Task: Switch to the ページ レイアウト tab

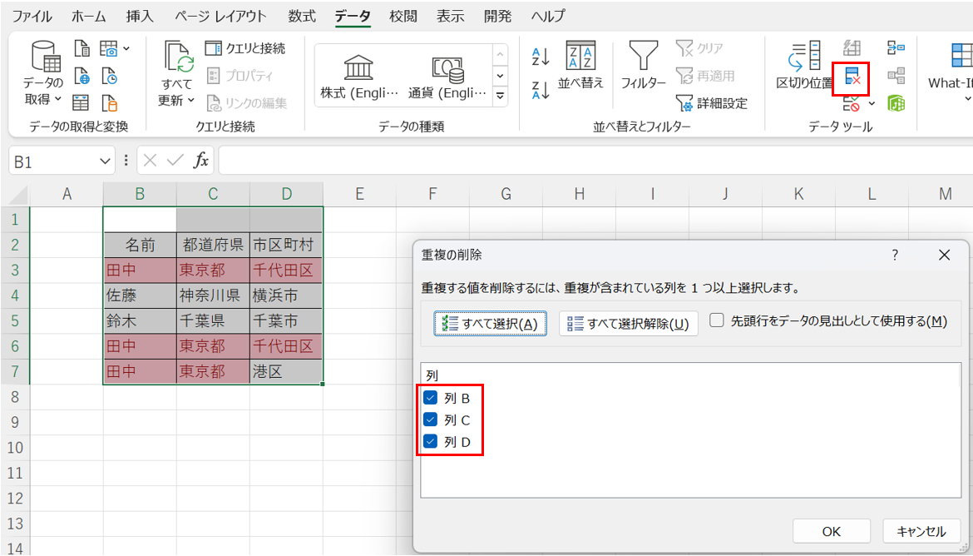Action: [220, 16]
